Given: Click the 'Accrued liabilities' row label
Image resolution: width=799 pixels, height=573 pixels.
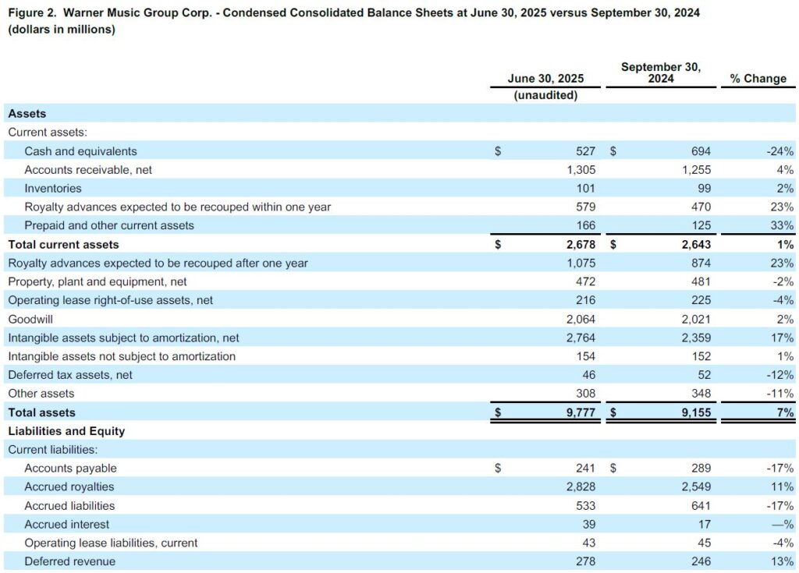Looking at the screenshot, I should pyautogui.click(x=69, y=506).
